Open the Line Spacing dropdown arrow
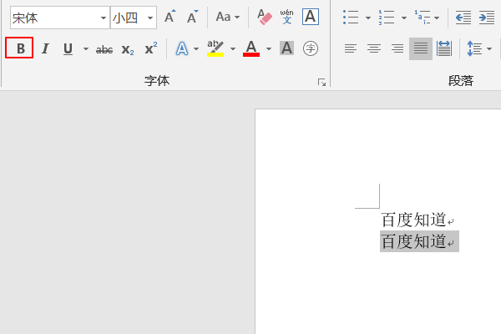Screen dimensions: 501x334 tap(489, 49)
